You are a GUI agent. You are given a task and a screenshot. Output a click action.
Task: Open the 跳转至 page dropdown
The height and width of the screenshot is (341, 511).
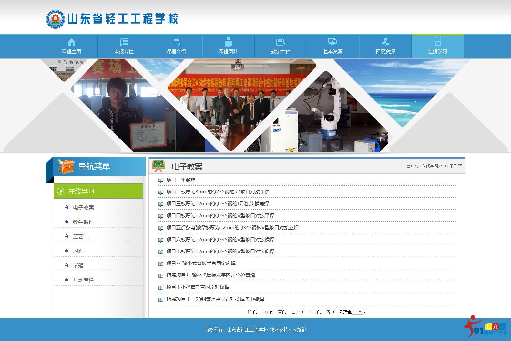pos(357,312)
